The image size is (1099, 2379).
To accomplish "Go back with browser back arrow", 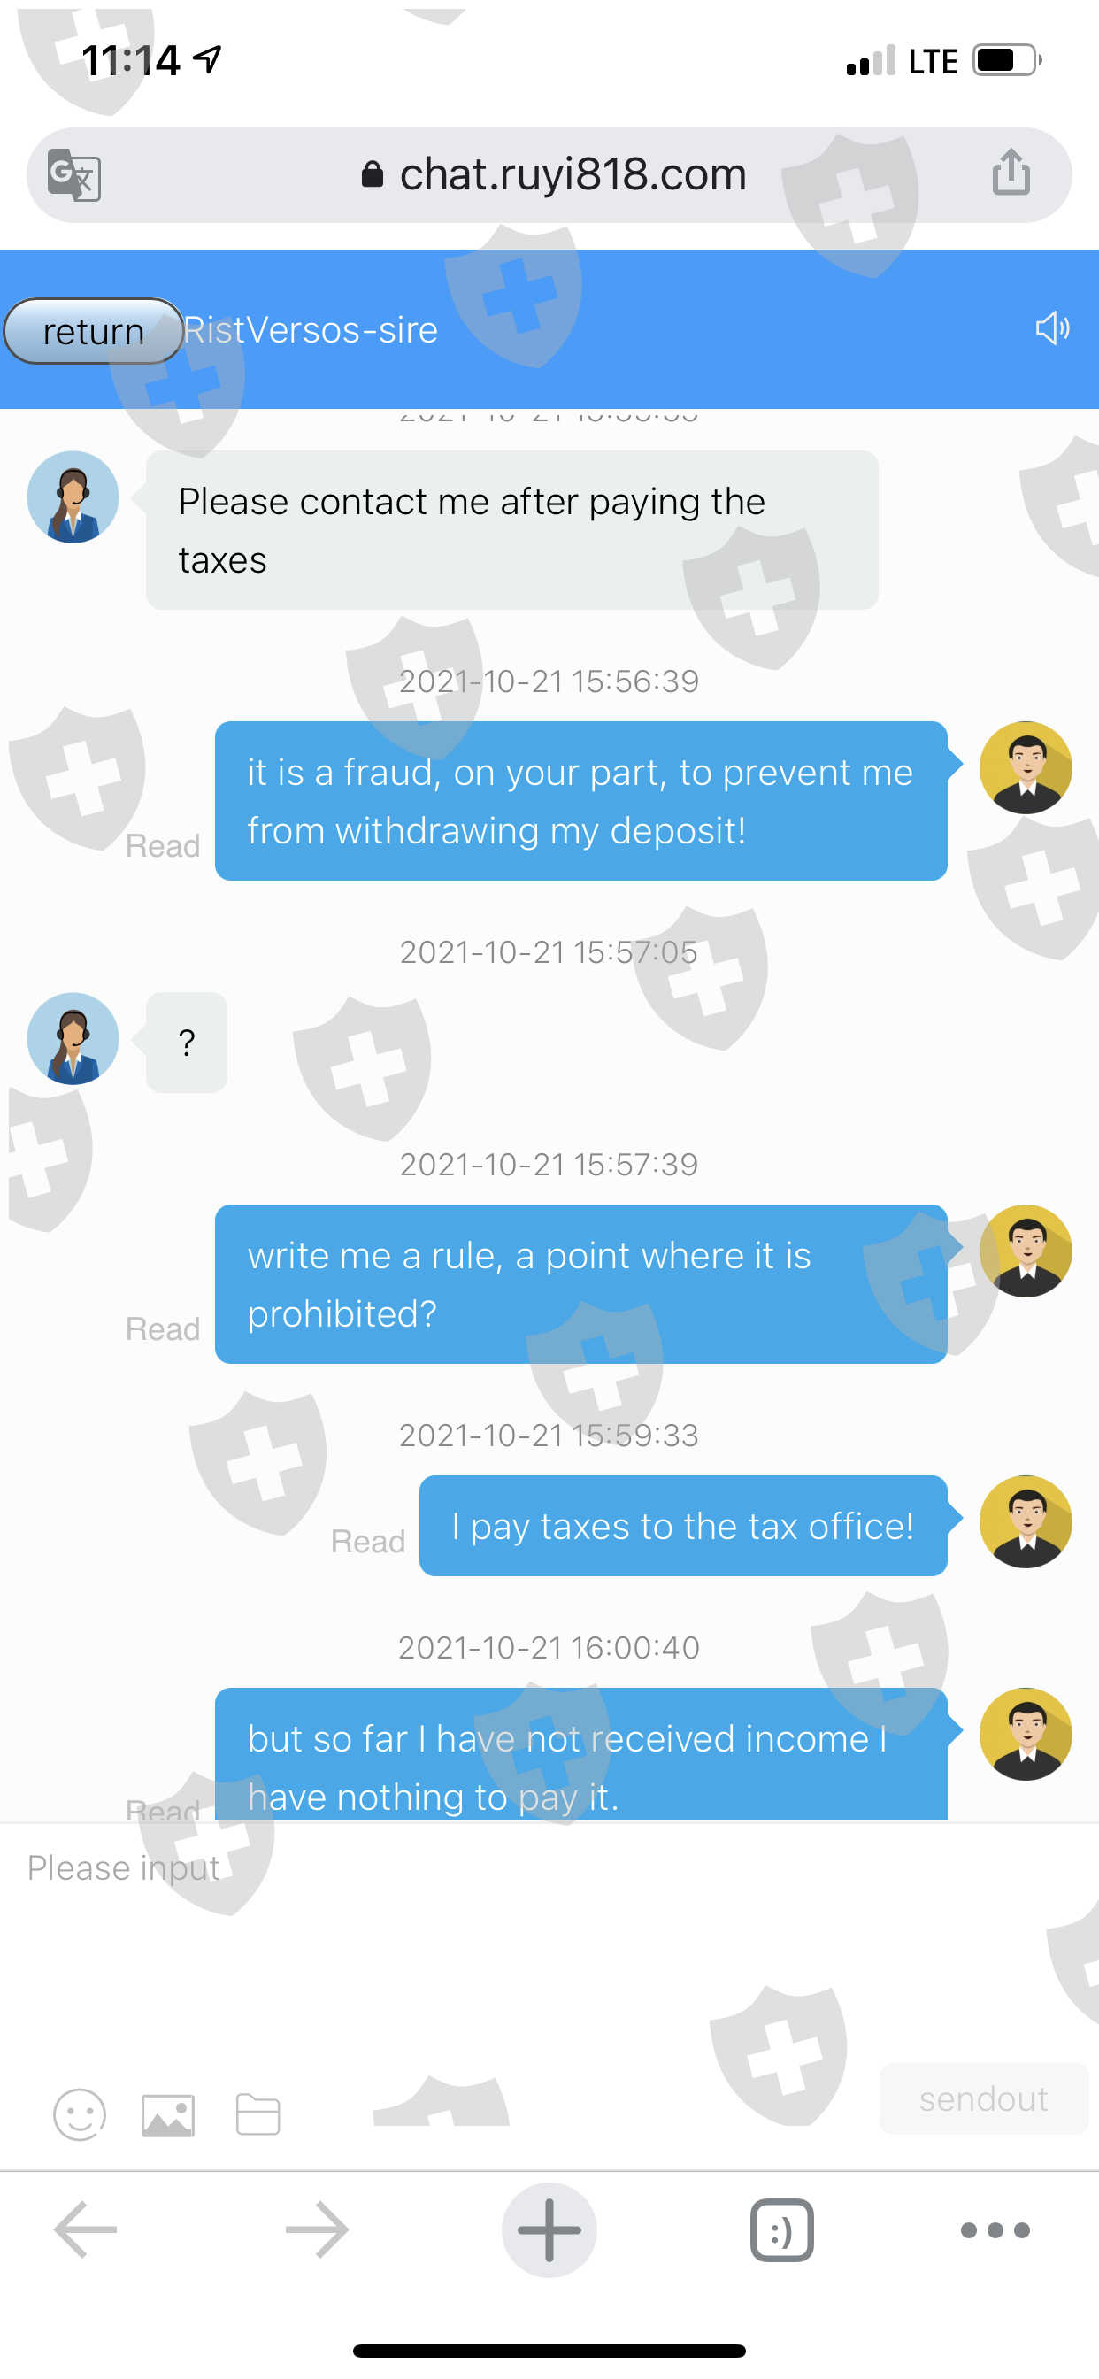I will tap(86, 2229).
